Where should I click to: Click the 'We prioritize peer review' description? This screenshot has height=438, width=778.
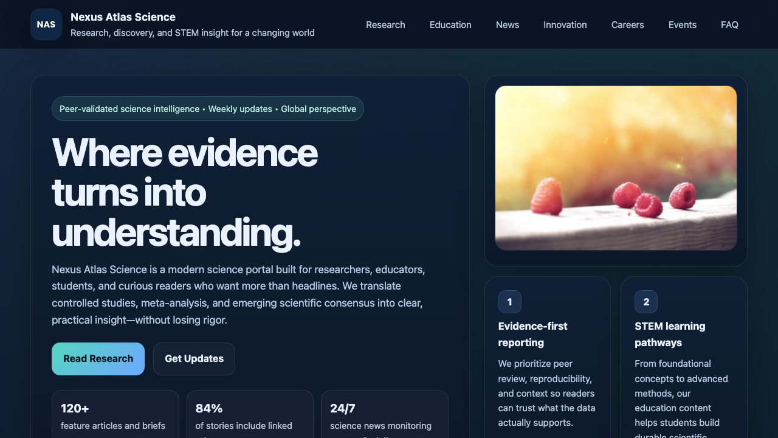click(x=546, y=393)
